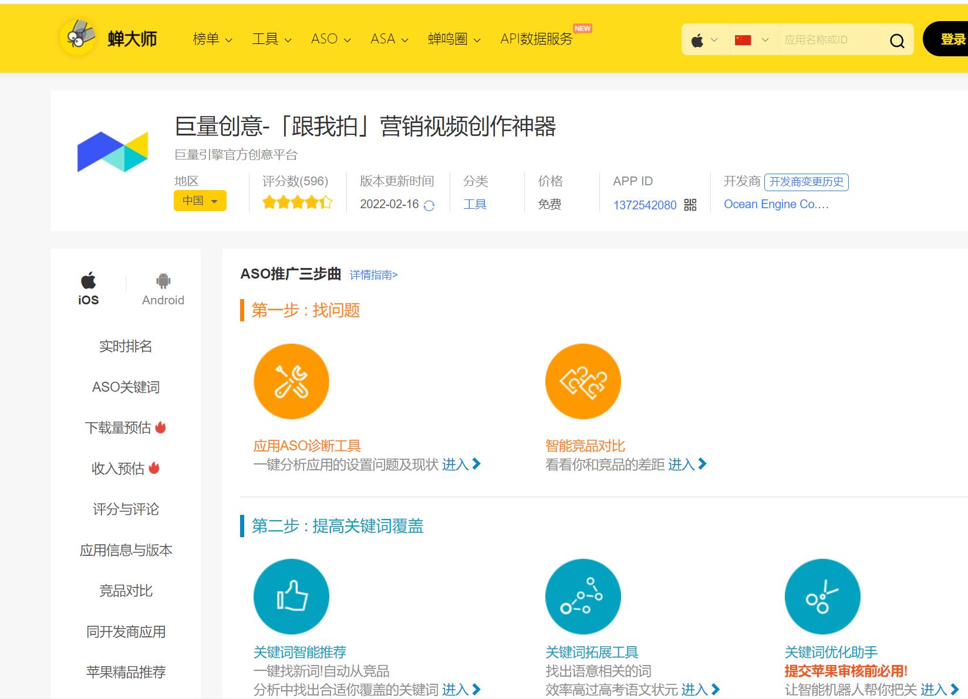
Task: Click 进入 under 关键词拓展工具
Action: [700, 690]
